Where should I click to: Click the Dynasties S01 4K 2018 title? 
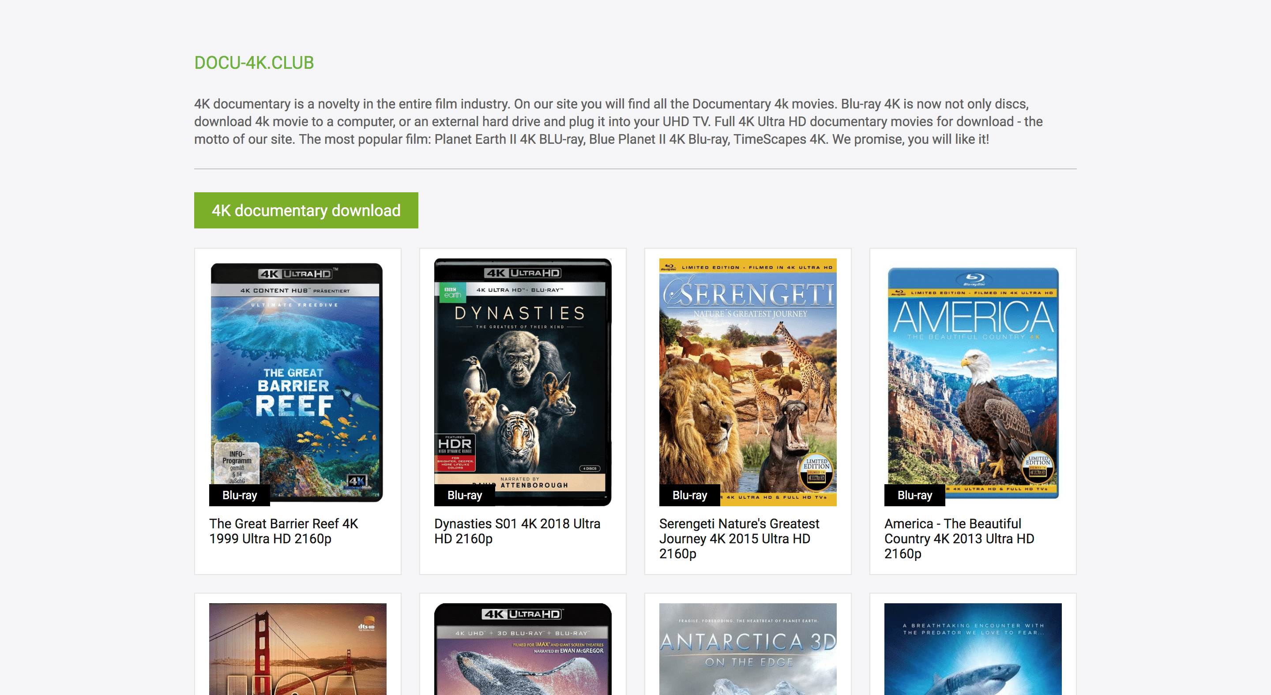click(x=517, y=531)
